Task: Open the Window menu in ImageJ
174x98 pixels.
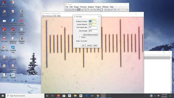Action: point(105,7)
